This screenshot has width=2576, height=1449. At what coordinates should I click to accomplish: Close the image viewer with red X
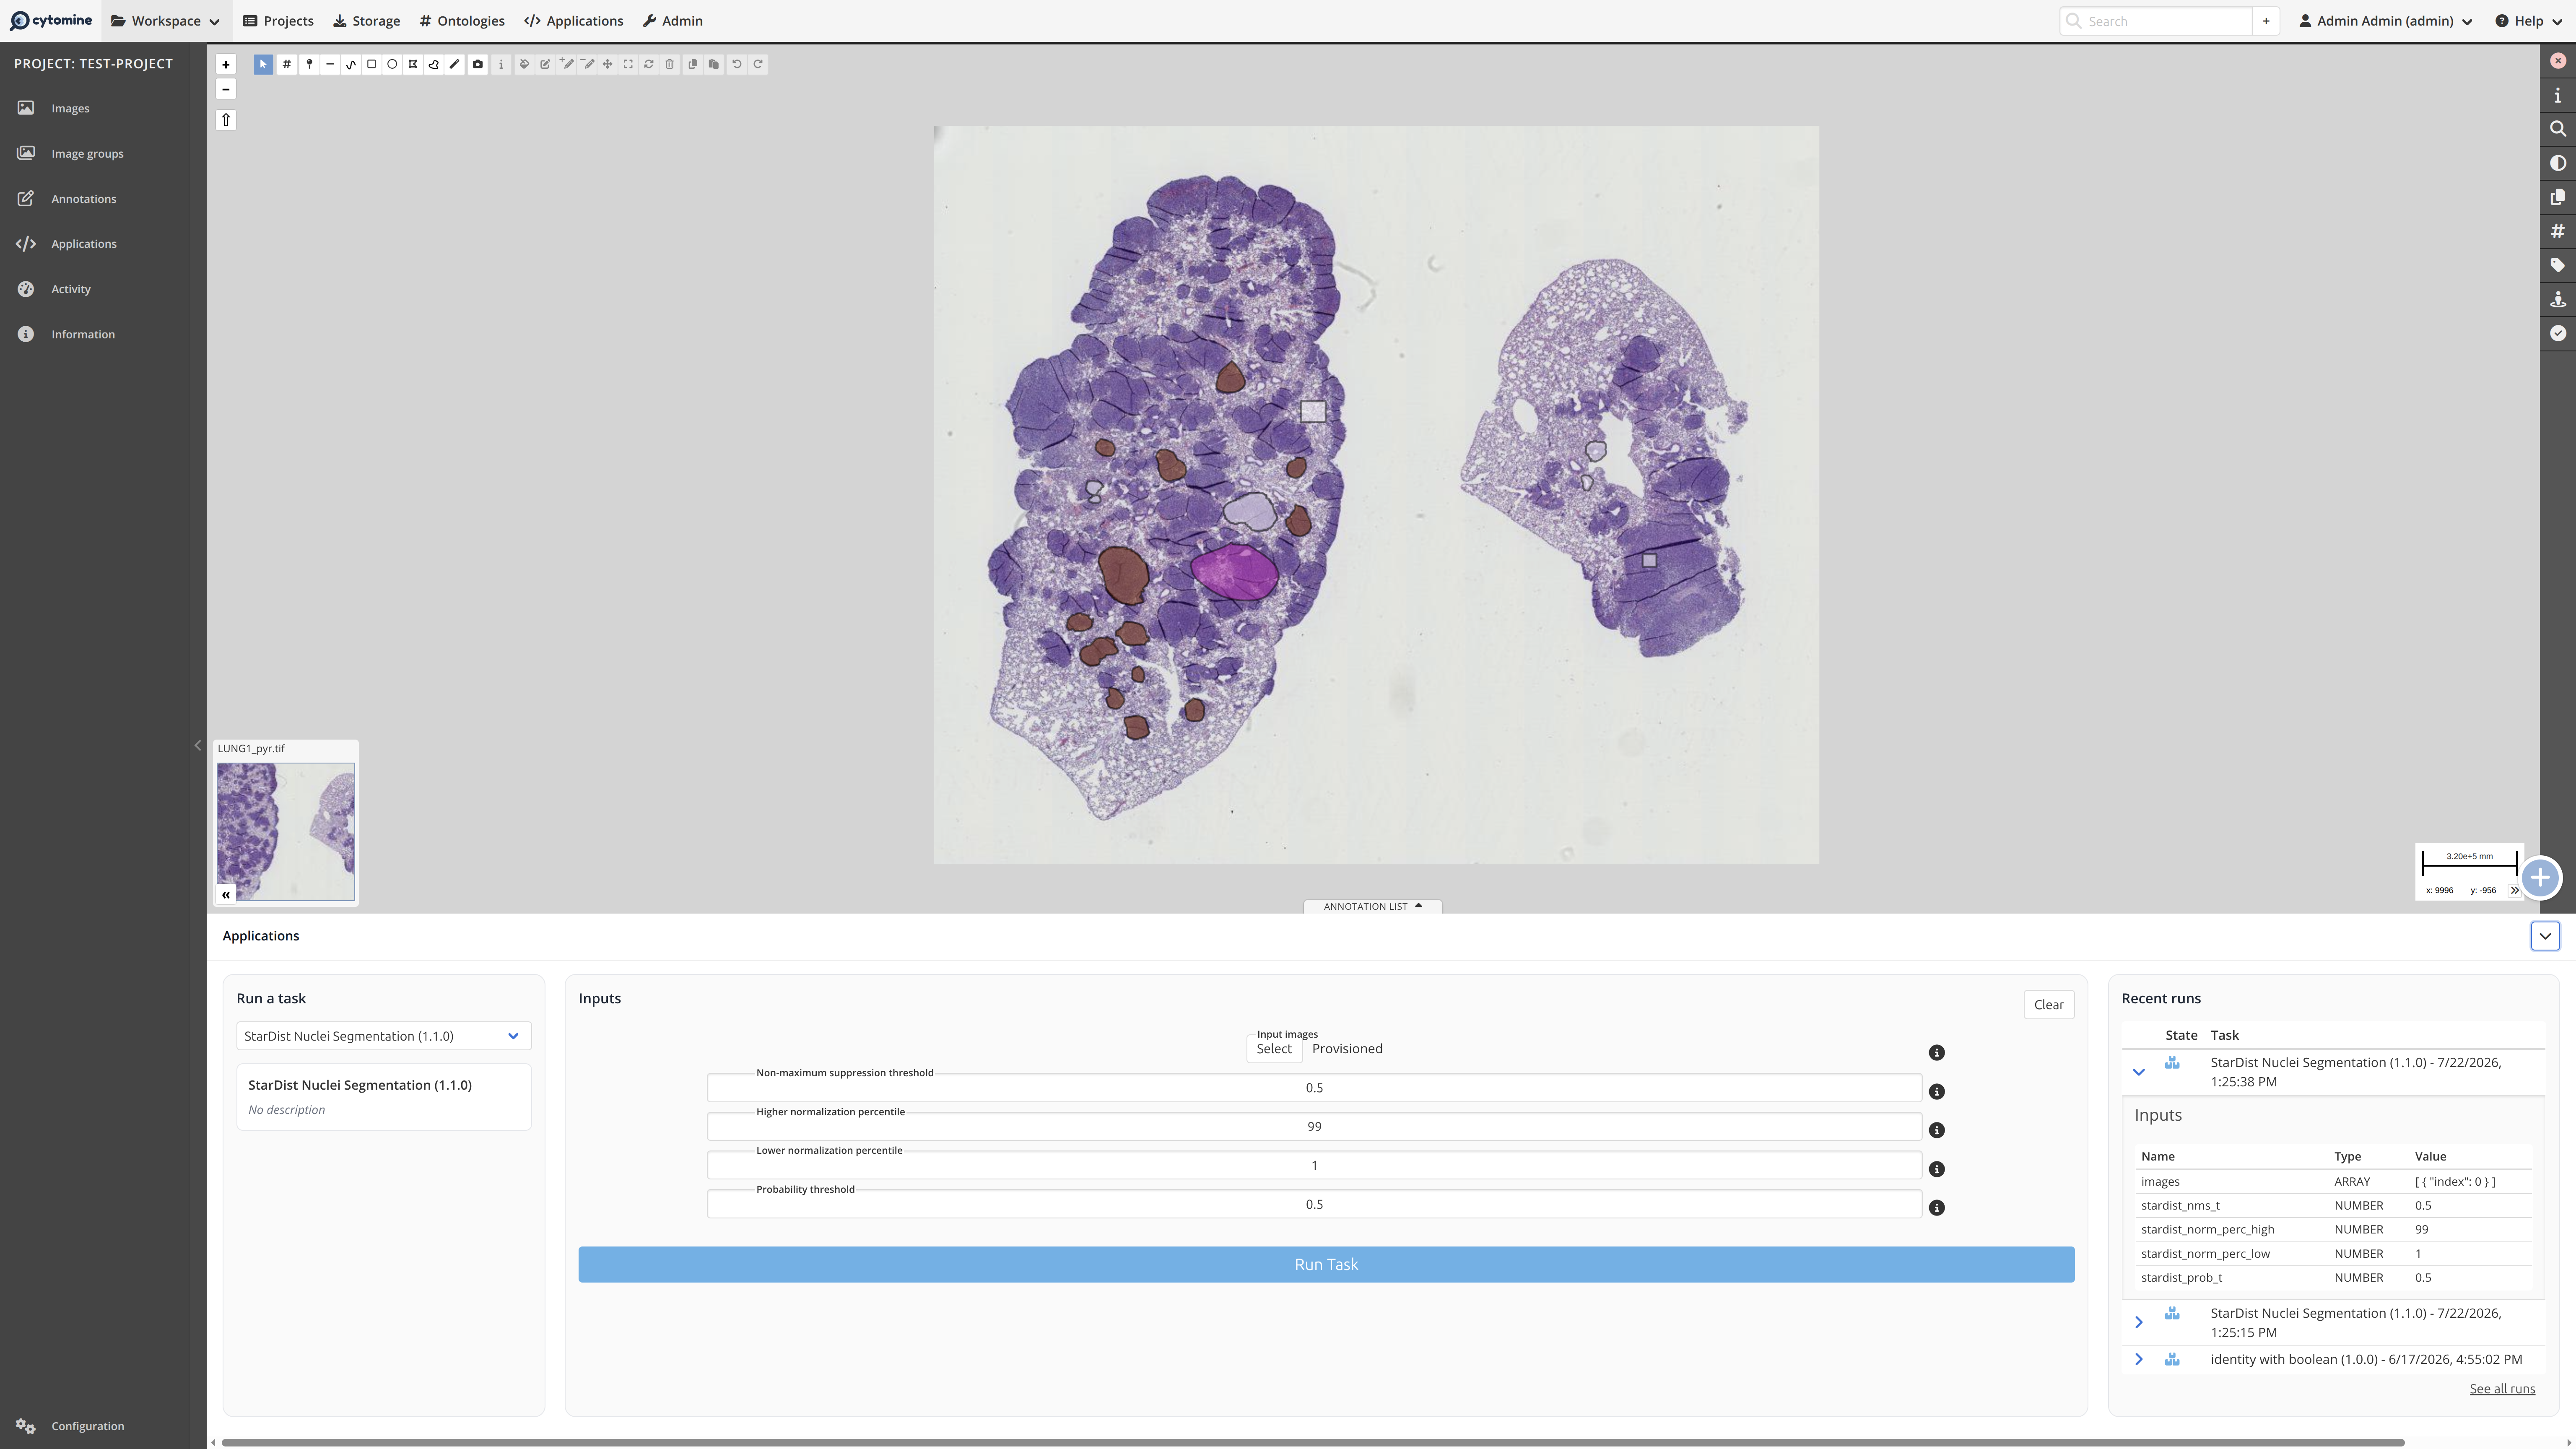coord(2558,61)
